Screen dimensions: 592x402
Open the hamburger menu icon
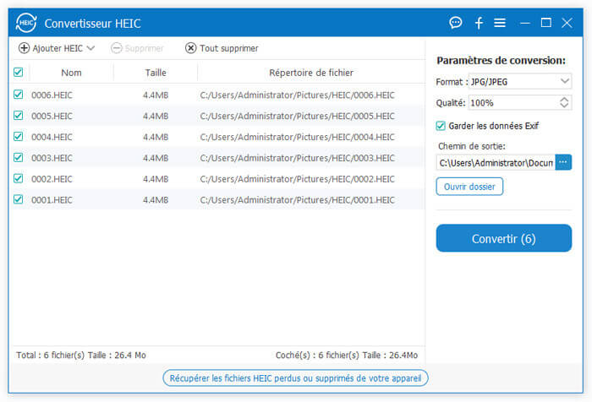pos(500,23)
